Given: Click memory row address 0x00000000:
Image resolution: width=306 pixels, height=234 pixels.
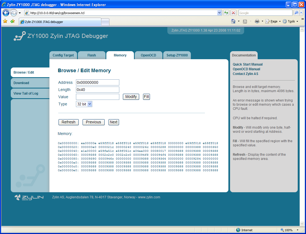Looking at the screenshot, I should pyautogui.click(x=68, y=143).
